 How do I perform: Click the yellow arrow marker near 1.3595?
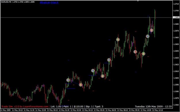(x=81, y=85)
